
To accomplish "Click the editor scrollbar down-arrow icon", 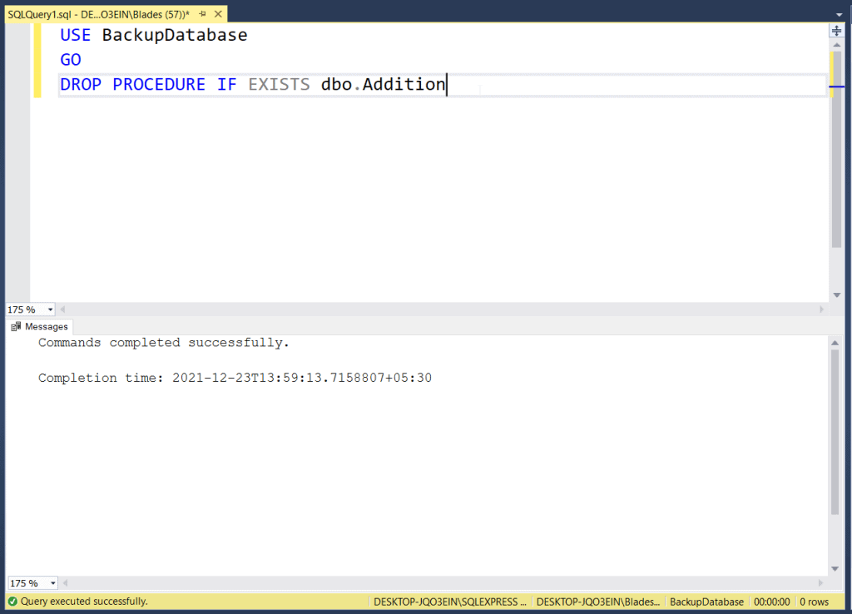I will click(x=837, y=294).
